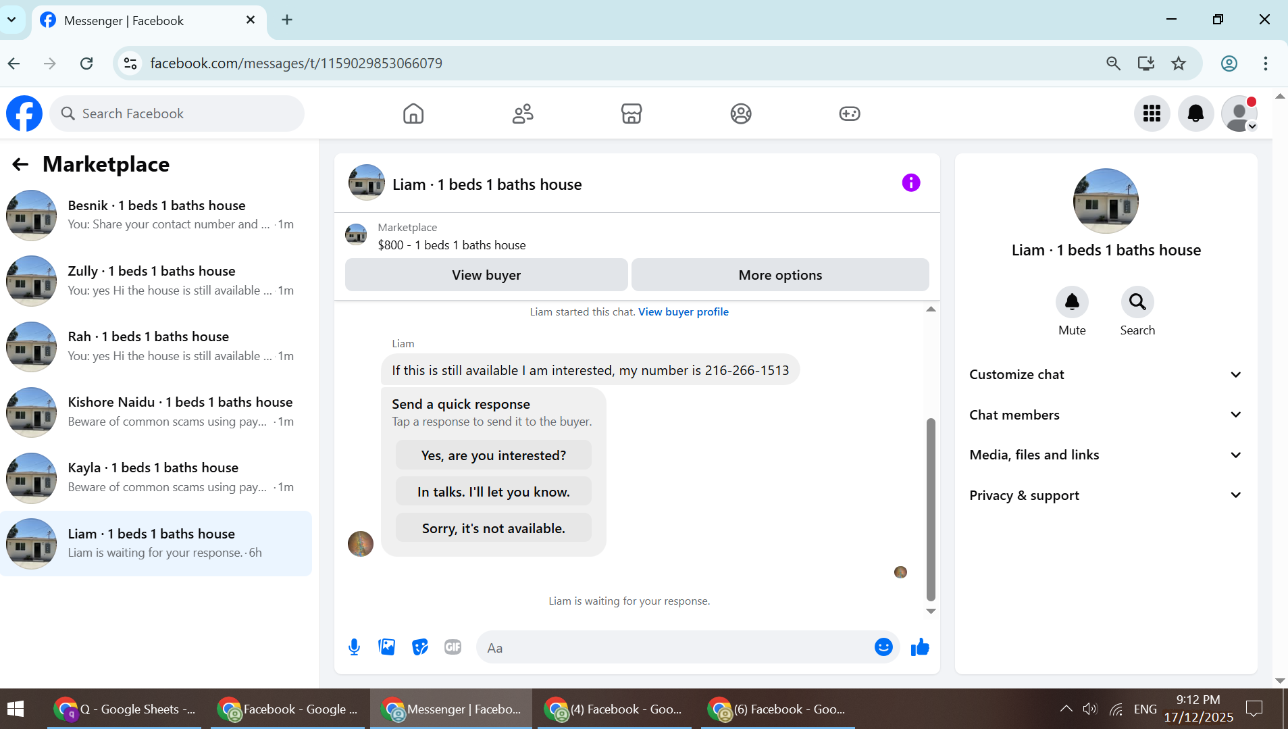Install app icon in address bar
Viewport: 1288px width, 729px height.
tap(1146, 64)
